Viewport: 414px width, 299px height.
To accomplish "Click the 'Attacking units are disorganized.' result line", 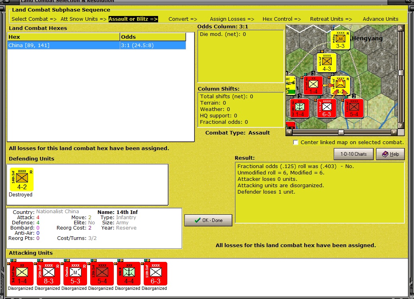I will pos(281,186).
